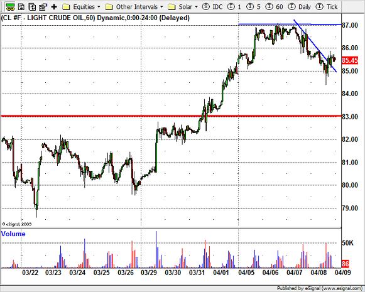The height and width of the screenshot is (292, 365).
Task: Select the Daily interval button
Action: [300, 7]
